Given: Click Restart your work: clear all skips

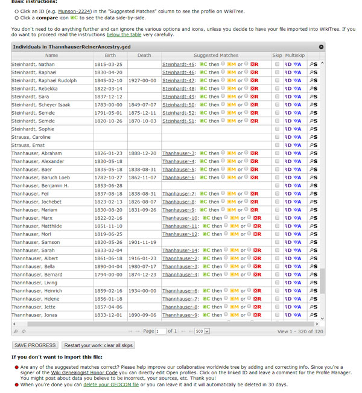Looking at the screenshot, I should (x=98, y=345).
